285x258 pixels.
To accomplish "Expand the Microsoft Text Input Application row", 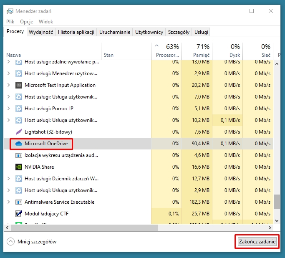I will [x=9, y=85].
